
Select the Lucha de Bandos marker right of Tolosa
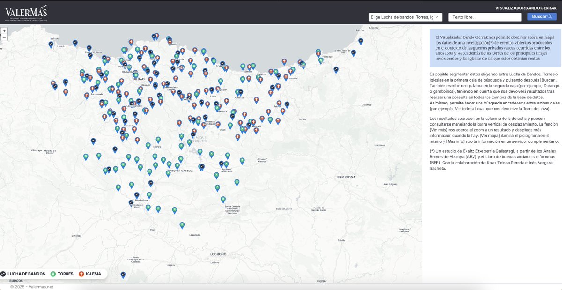pos(287,104)
